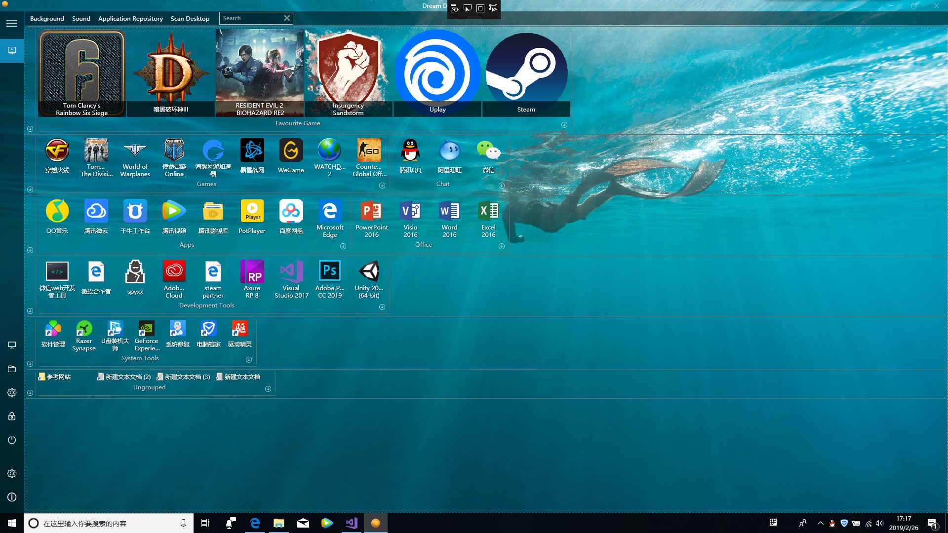This screenshot has width=948, height=533.
Task: Expand the Office group arrow
Action: tap(502, 246)
